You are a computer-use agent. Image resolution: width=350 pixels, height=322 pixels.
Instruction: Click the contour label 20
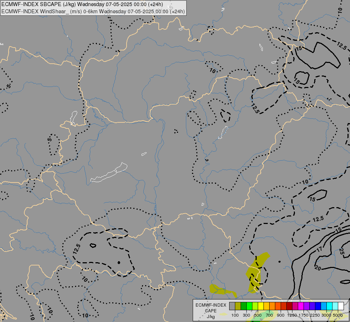(x=318, y=268)
